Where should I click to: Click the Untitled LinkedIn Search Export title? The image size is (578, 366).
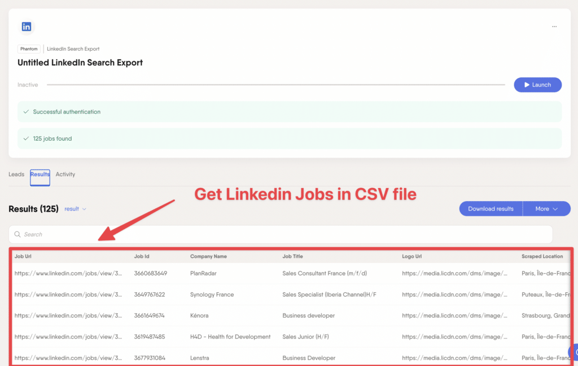[x=80, y=63]
